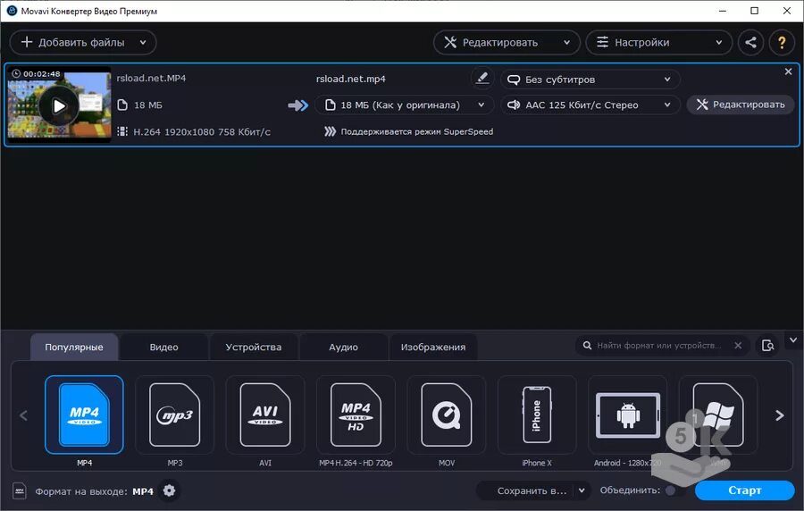The height and width of the screenshot is (511, 804).
Task: Switch to the Популярные tab
Action: tap(74, 347)
